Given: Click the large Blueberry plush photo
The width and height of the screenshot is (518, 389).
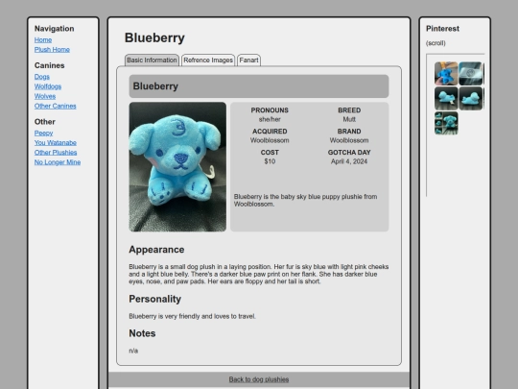Looking at the screenshot, I should tap(177, 167).
